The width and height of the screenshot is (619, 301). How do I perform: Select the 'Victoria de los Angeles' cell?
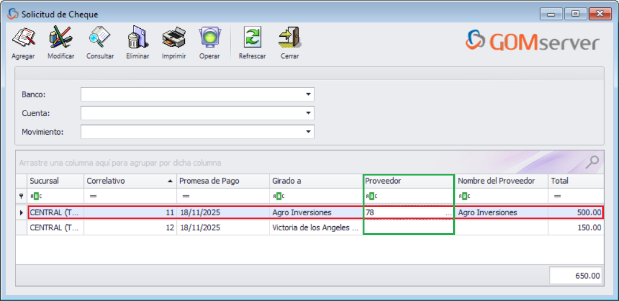point(316,228)
